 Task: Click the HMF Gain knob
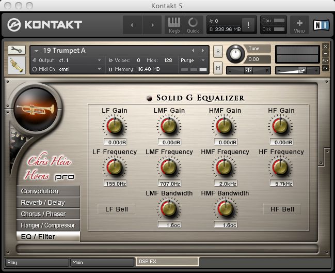click(225, 126)
